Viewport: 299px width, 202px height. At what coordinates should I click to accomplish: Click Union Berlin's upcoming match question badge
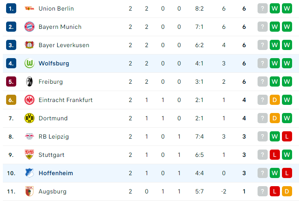pos(262,9)
